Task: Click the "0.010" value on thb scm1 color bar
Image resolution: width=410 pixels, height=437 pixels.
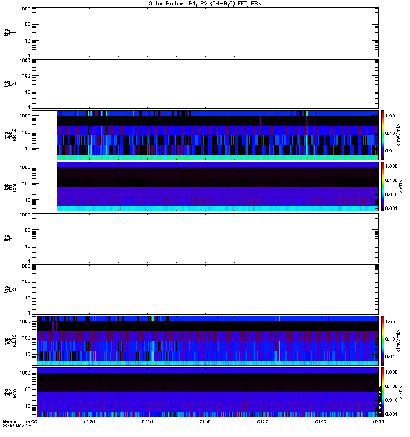Action: click(391, 194)
